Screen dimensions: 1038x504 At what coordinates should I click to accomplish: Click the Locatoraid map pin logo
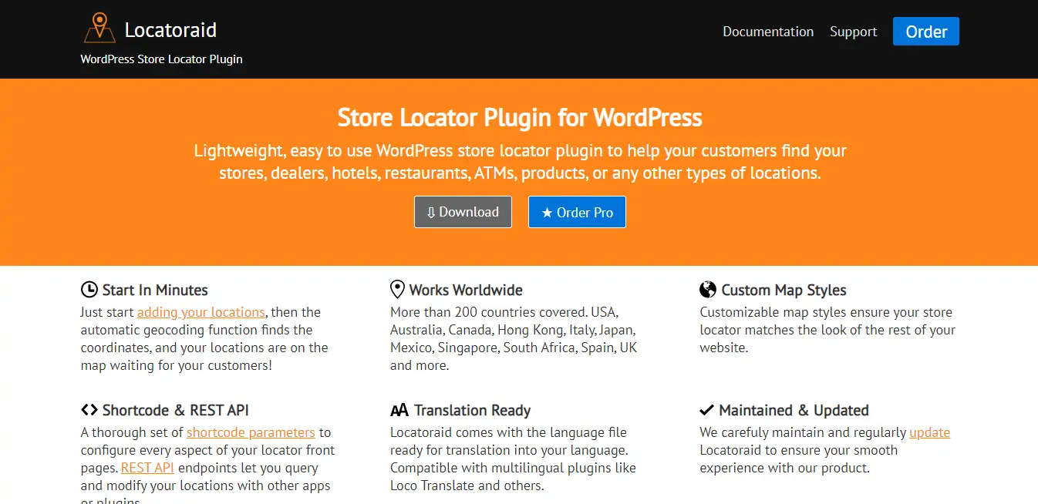click(x=99, y=29)
